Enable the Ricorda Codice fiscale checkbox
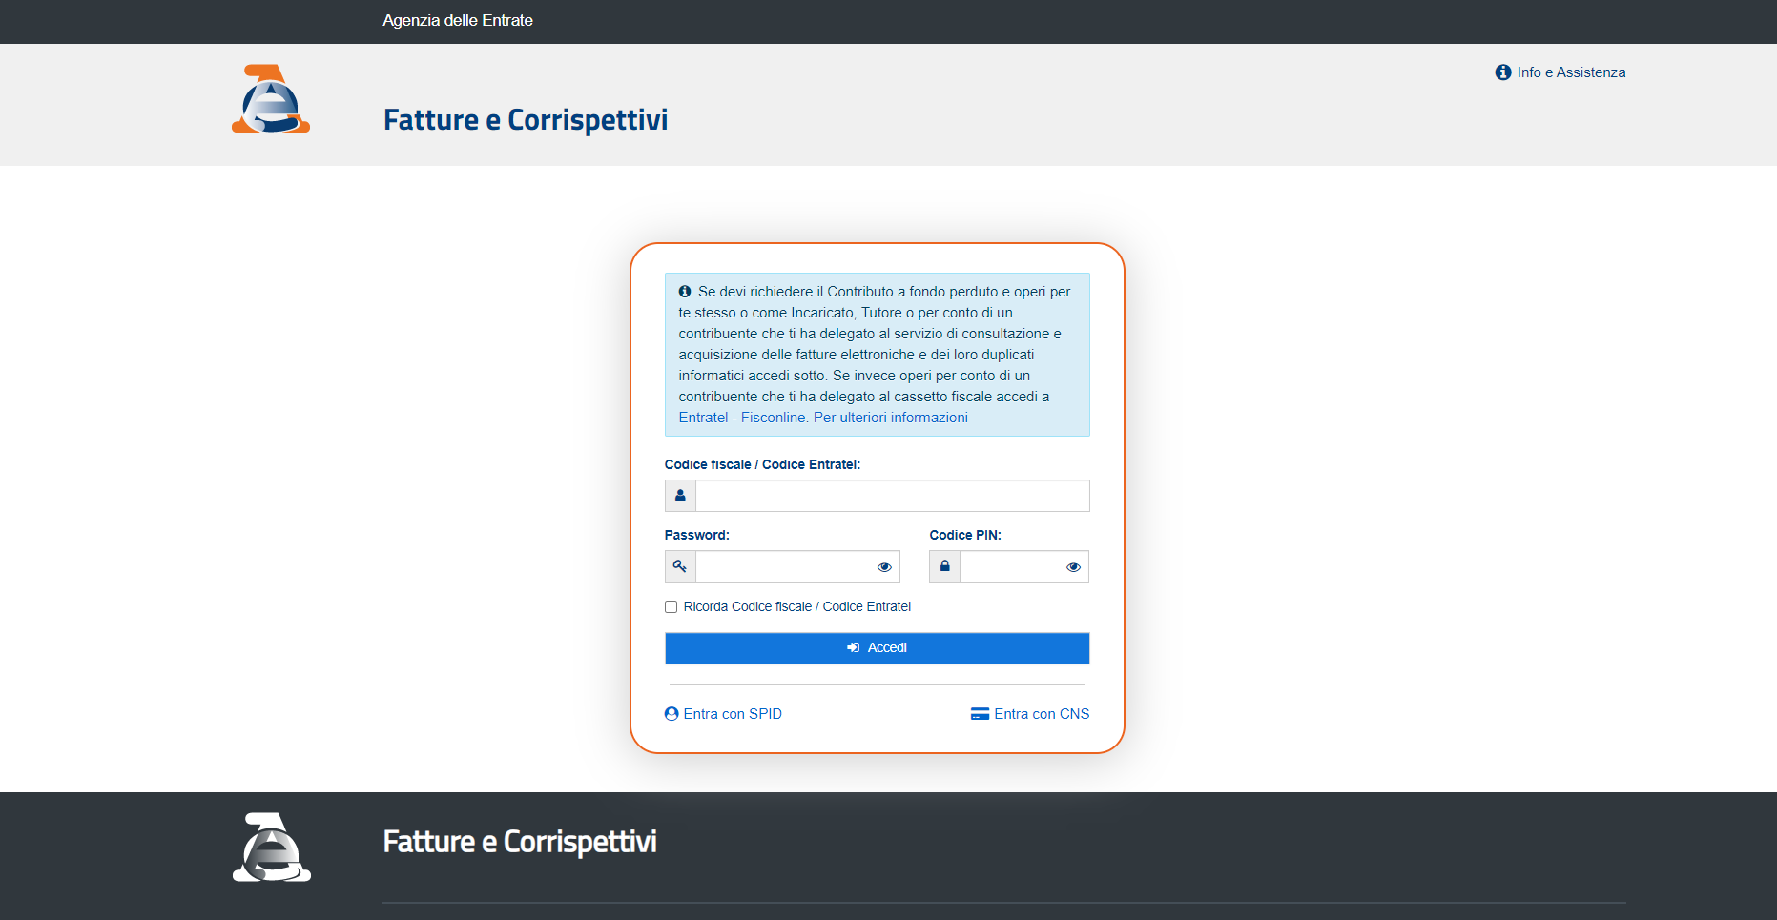Image resolution: width=1777 pixels, height=920 pixels. coord(672,607)
